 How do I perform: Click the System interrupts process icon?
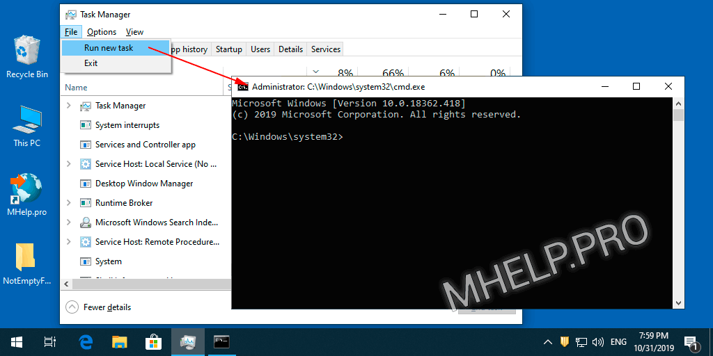tap(85, 125)
